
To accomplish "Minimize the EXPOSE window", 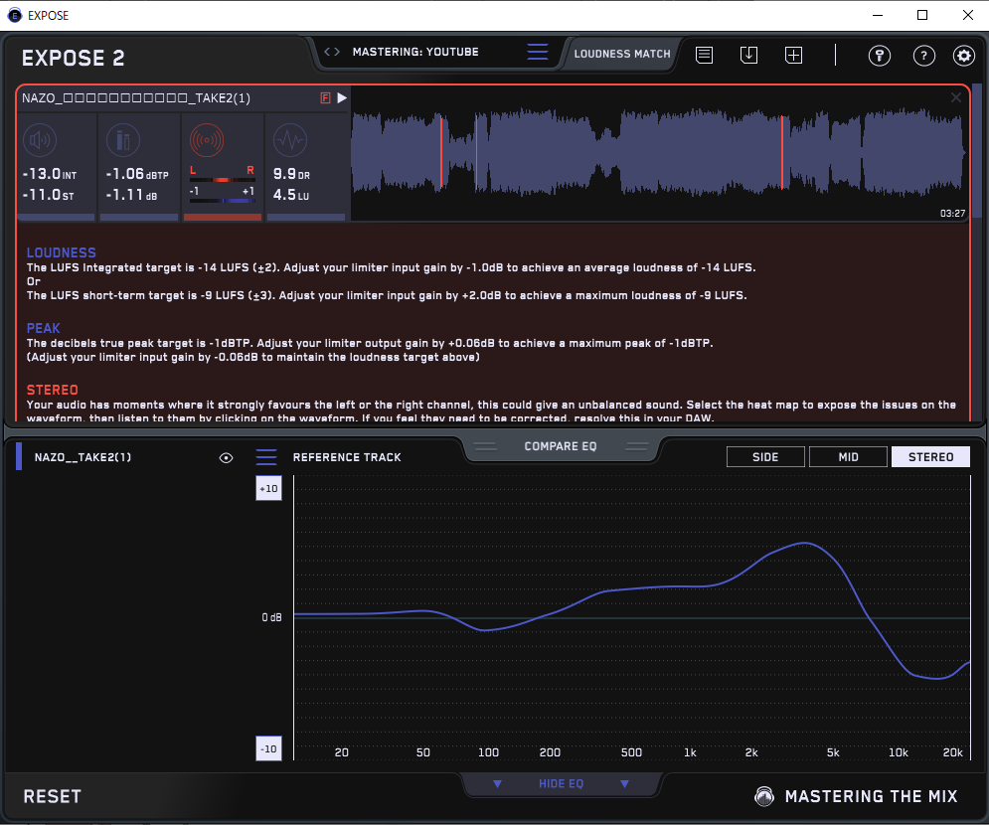I will point(878,15).
